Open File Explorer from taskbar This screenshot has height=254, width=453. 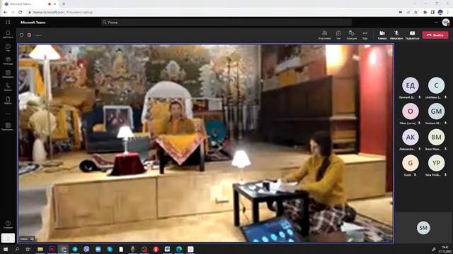point(40,249)
